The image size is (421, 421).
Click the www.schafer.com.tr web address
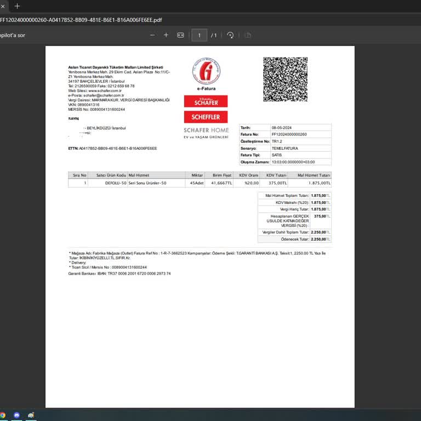105,91
